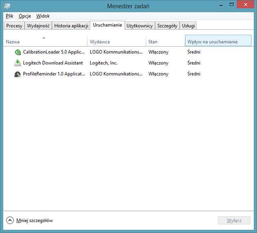Click Włączony status in CalibrationLoader row
257x233 pixels.
point(158,52)
